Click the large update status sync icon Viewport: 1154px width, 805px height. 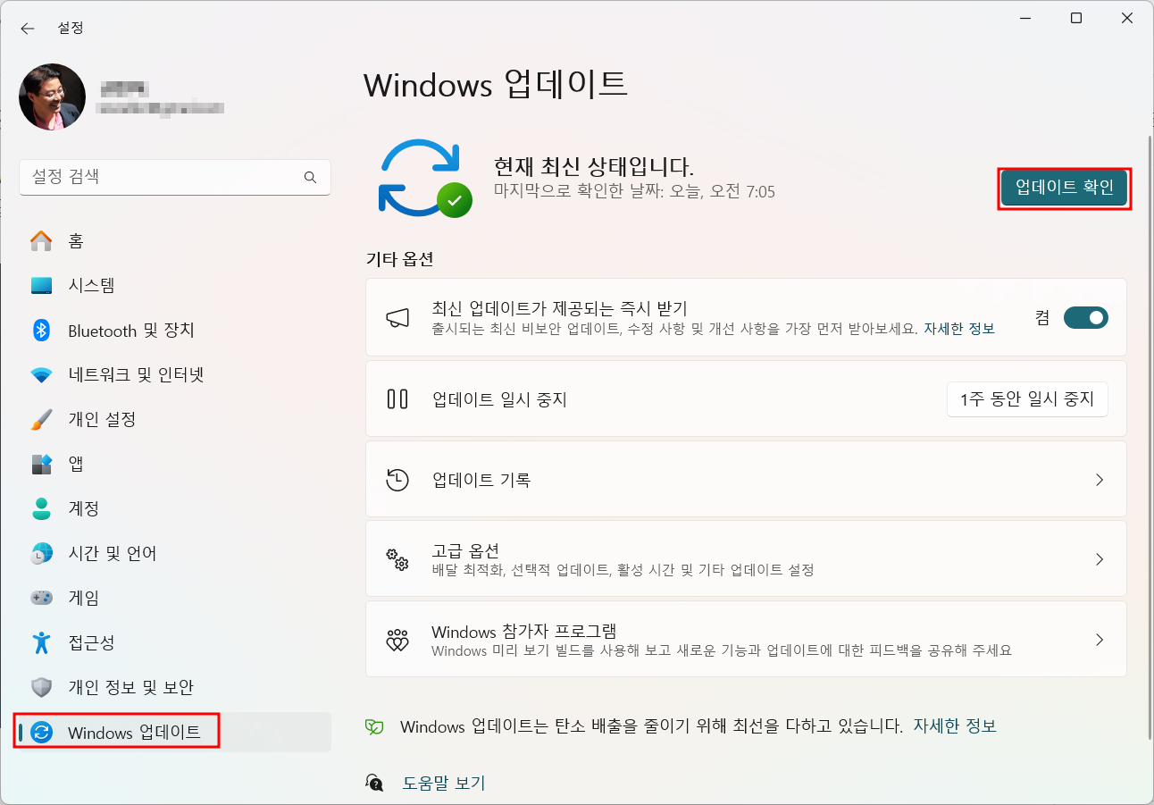pyautogui.click(x=424, y=178)
